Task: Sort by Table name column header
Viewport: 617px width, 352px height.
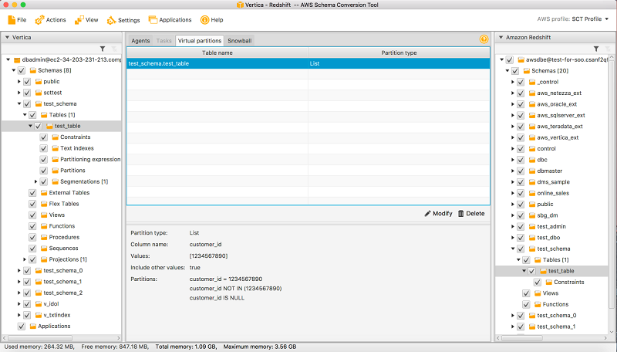Action: pos(217,52)
